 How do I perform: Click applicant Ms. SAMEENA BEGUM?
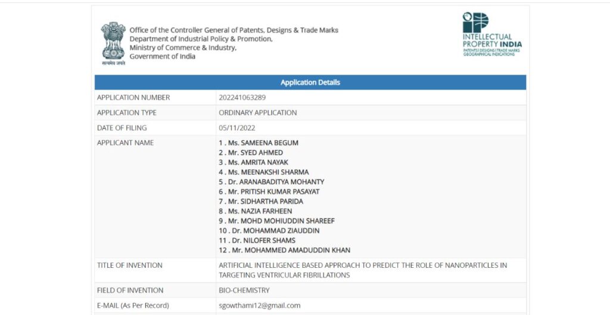pos(259,143)
